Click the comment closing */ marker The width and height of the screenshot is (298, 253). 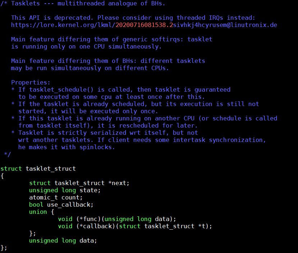coord(7,154)
